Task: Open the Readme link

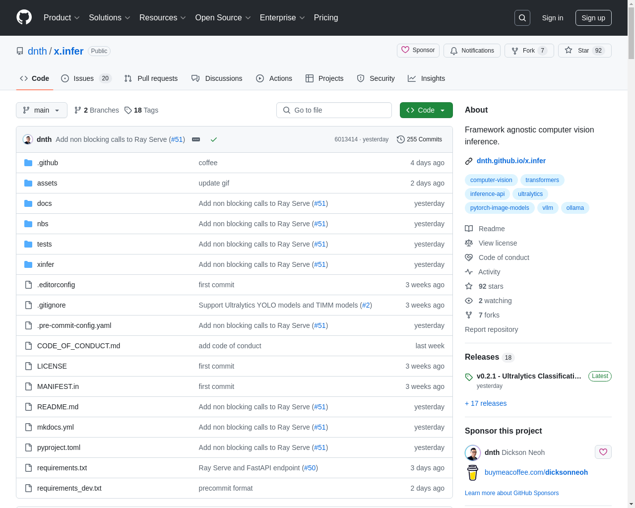Action: tap(485, 229)
